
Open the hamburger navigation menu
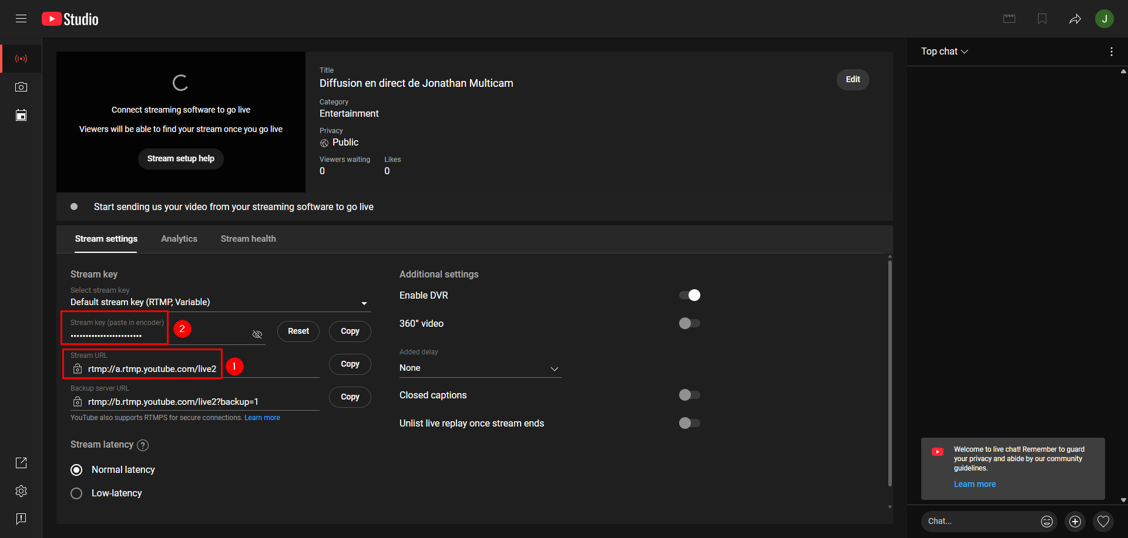(x=21, y=19)
